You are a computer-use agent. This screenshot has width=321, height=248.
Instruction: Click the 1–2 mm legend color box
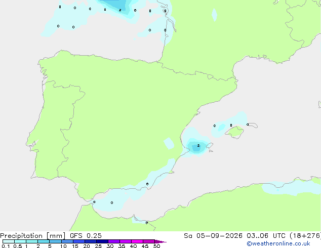32,241
